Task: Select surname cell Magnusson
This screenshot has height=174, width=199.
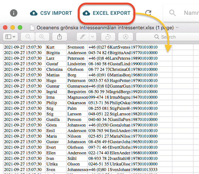Action: [x=77, y=97]
